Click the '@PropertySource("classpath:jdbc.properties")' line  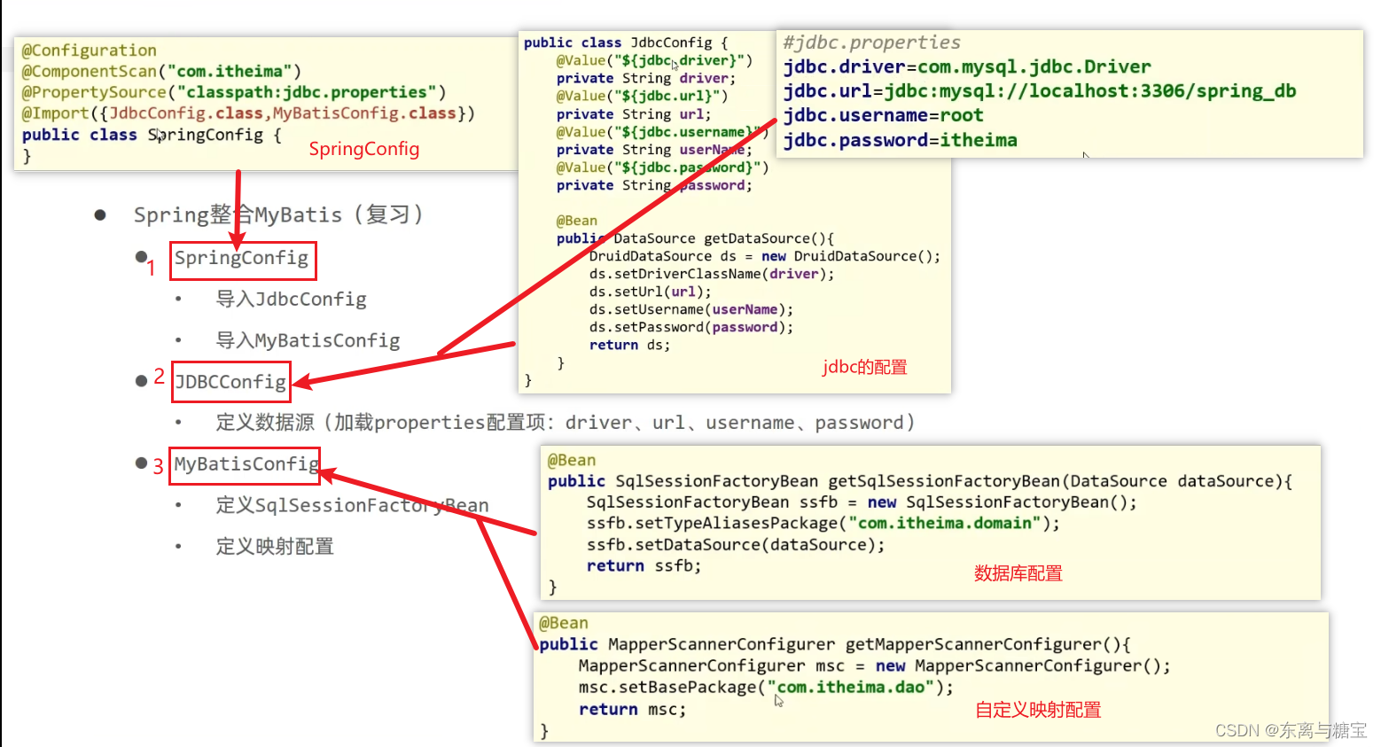(233, 92)
